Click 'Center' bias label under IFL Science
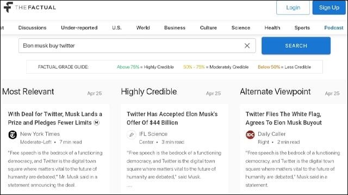The image size is (348, 195). [146, 142]
